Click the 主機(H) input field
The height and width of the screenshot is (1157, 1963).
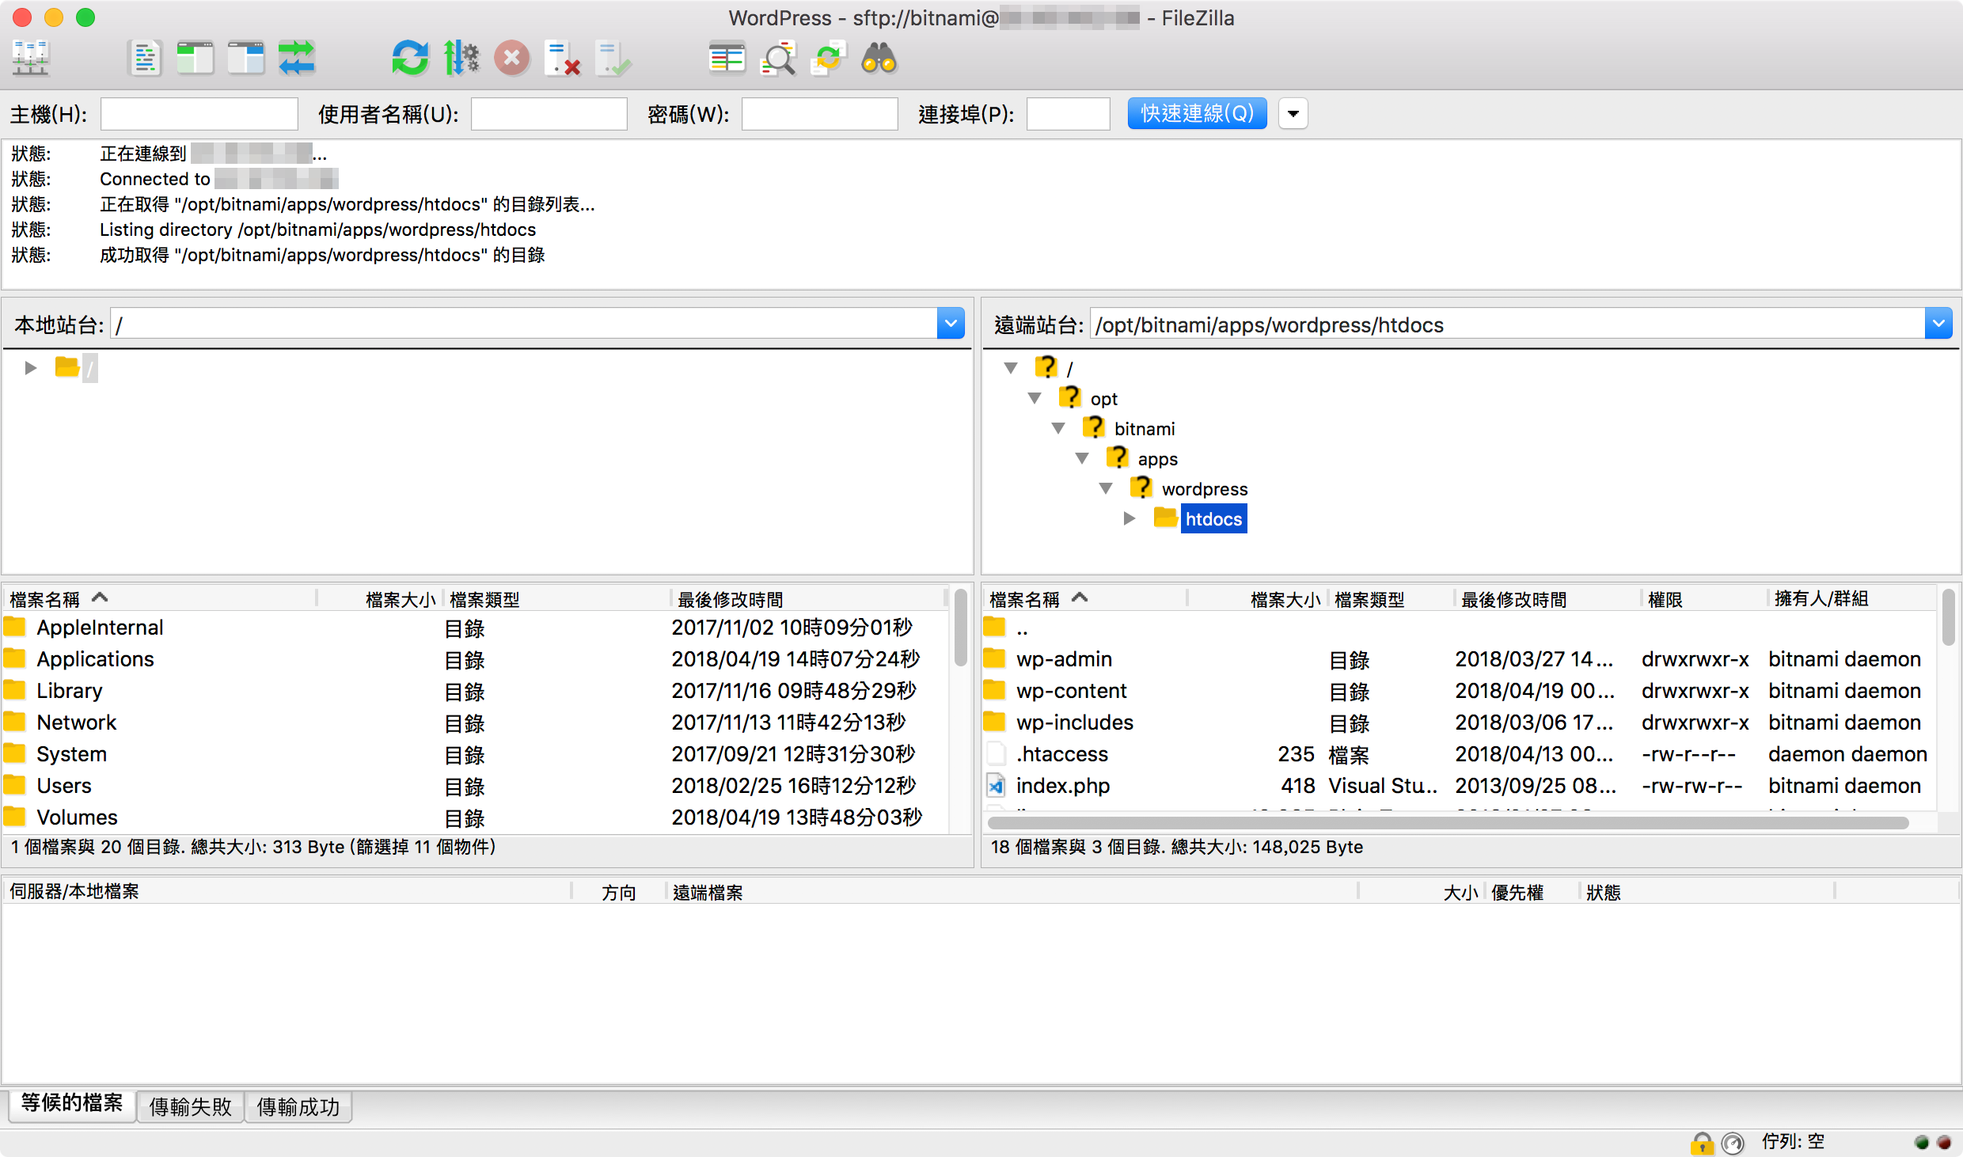[x=199, y=113]
